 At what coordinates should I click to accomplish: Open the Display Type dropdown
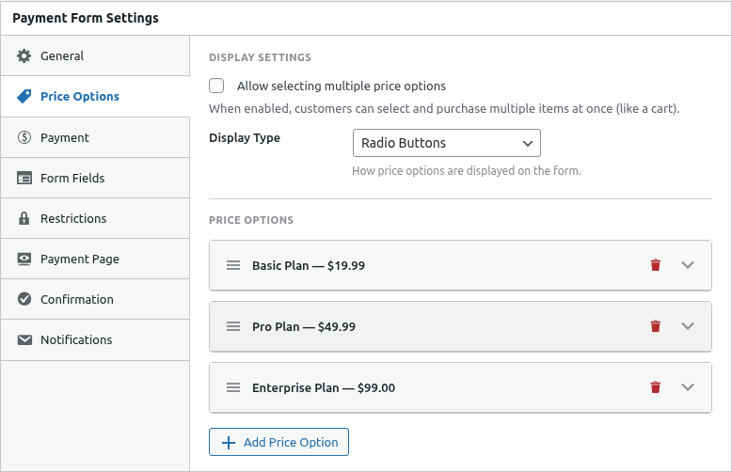point(447,143)
